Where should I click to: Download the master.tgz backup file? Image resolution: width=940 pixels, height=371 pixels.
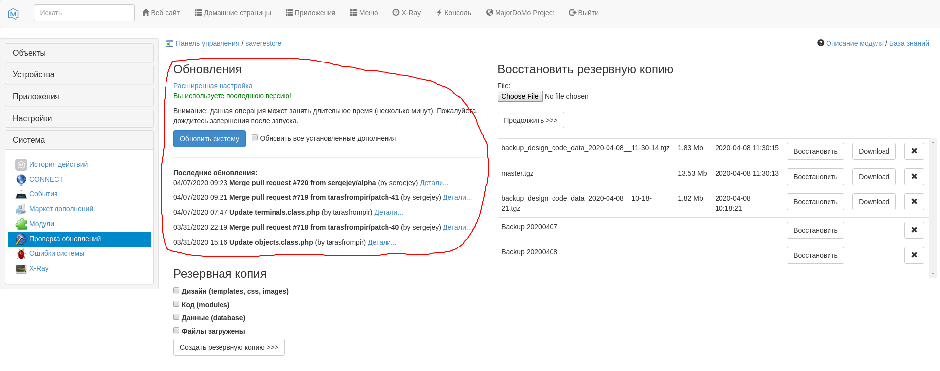[874, 177]
